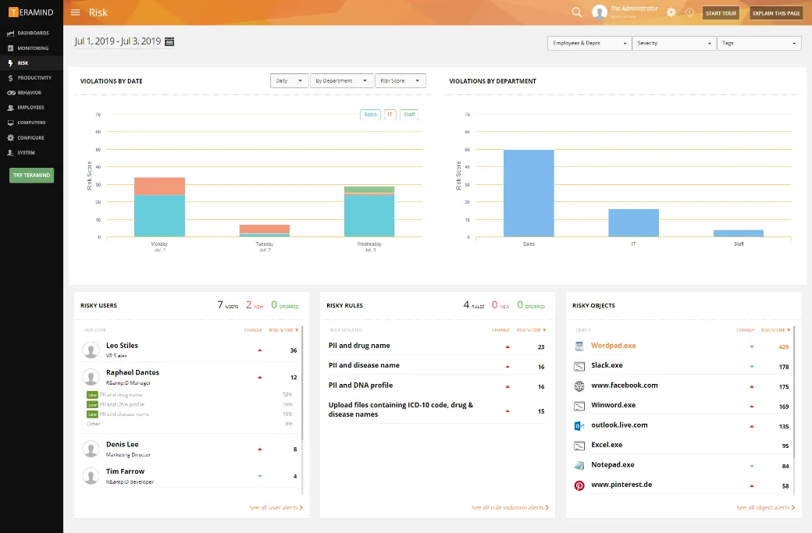
Task: Open the settings gear icon in header
Action: tap(671, 12)
